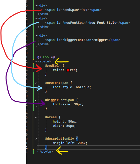
Task: Collapse the #newFontSpan CSS rule
Action: (36, 83)
